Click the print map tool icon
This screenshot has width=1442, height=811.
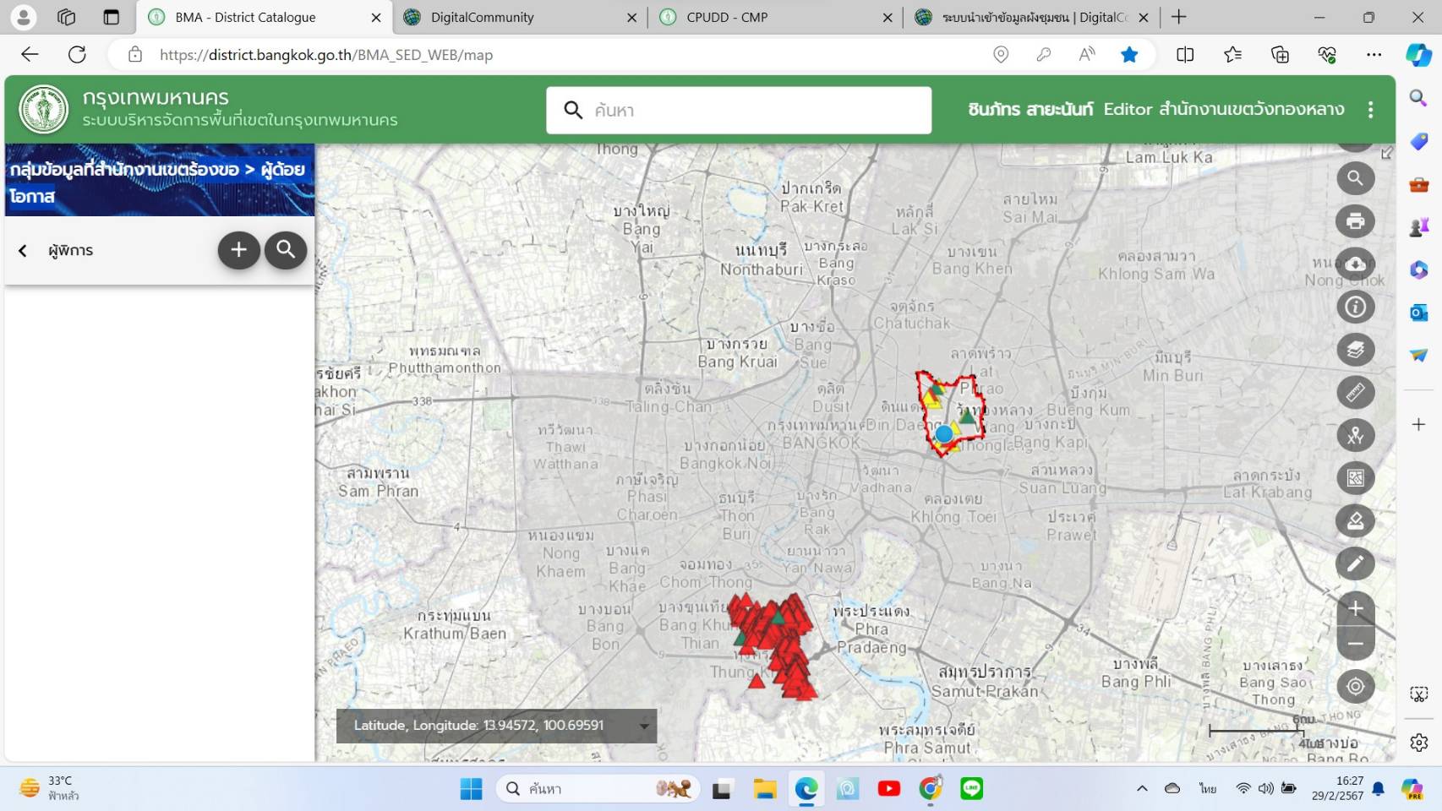coord(1355,221)
